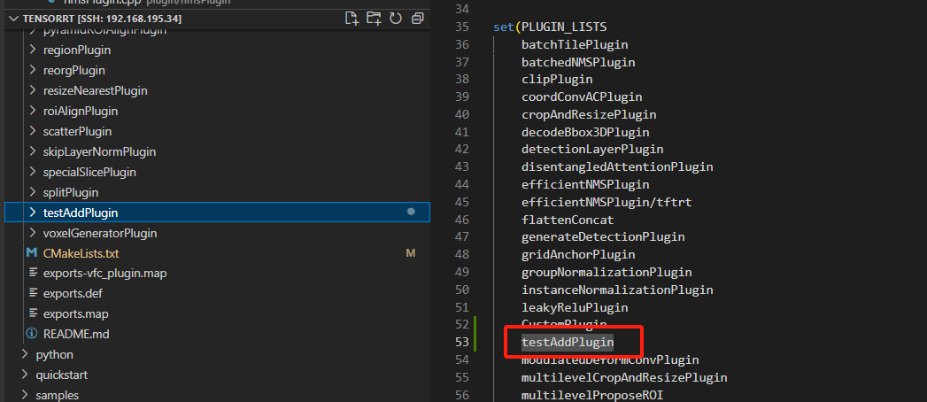Expand the roiAlignPlugin folder
Viewport: 927px width, 402px height.
33,112
